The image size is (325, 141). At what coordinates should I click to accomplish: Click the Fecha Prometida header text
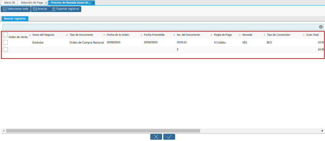tap(154, 35)
